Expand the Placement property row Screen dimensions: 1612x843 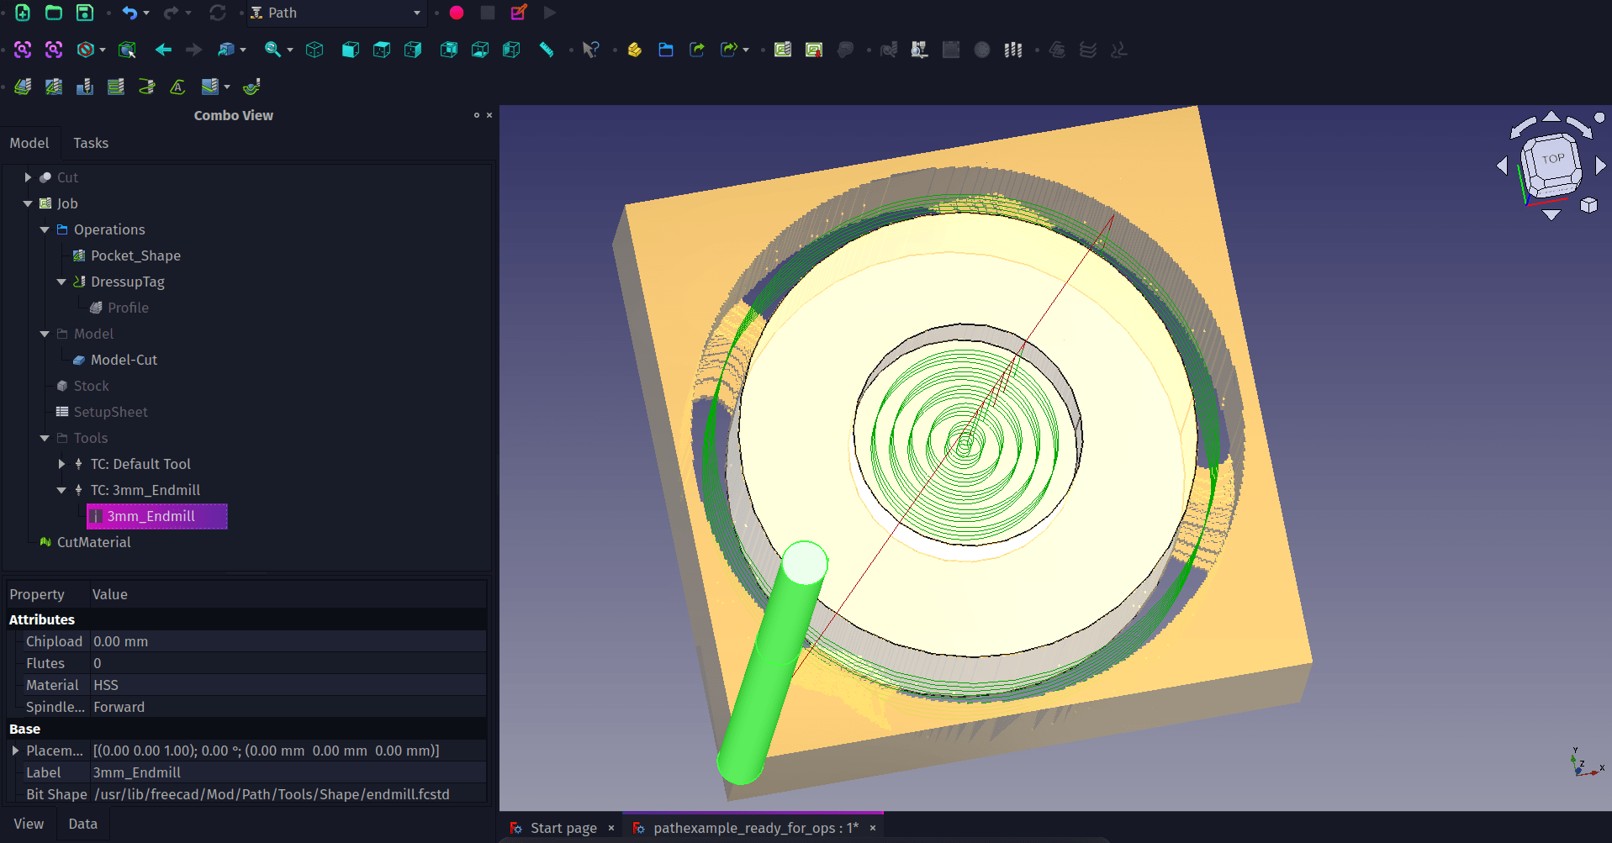(15, 751)
